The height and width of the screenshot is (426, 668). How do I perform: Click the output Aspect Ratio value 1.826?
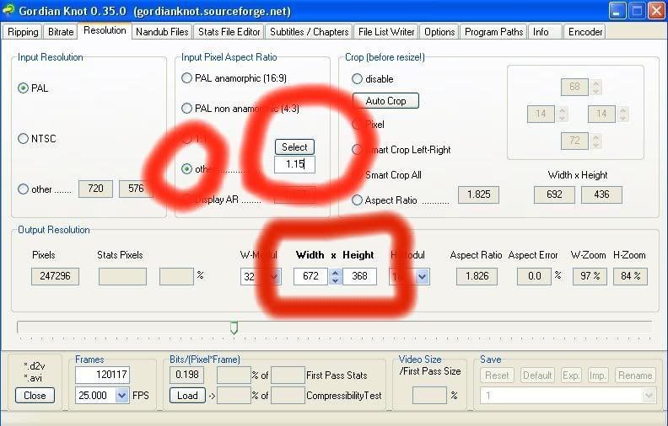(x=477, y=276)
